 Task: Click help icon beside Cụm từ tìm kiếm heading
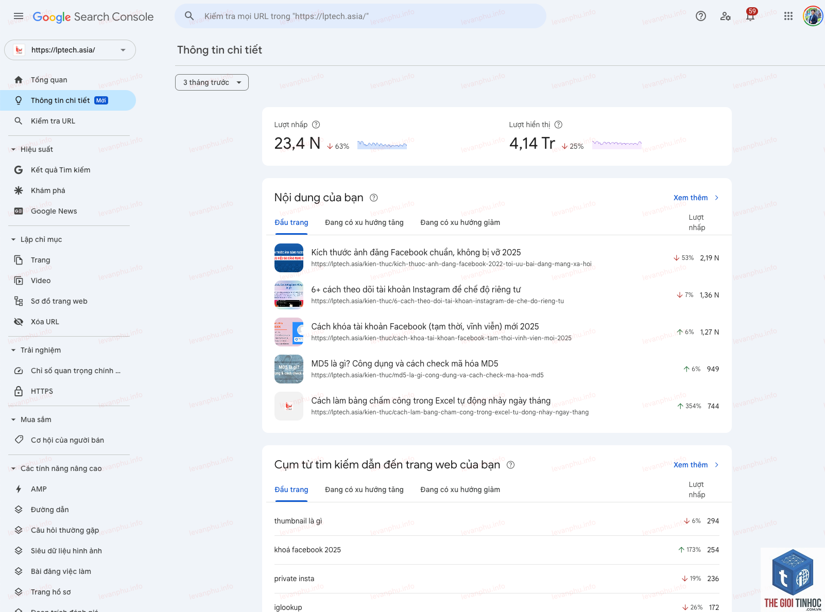pos(510,465)
